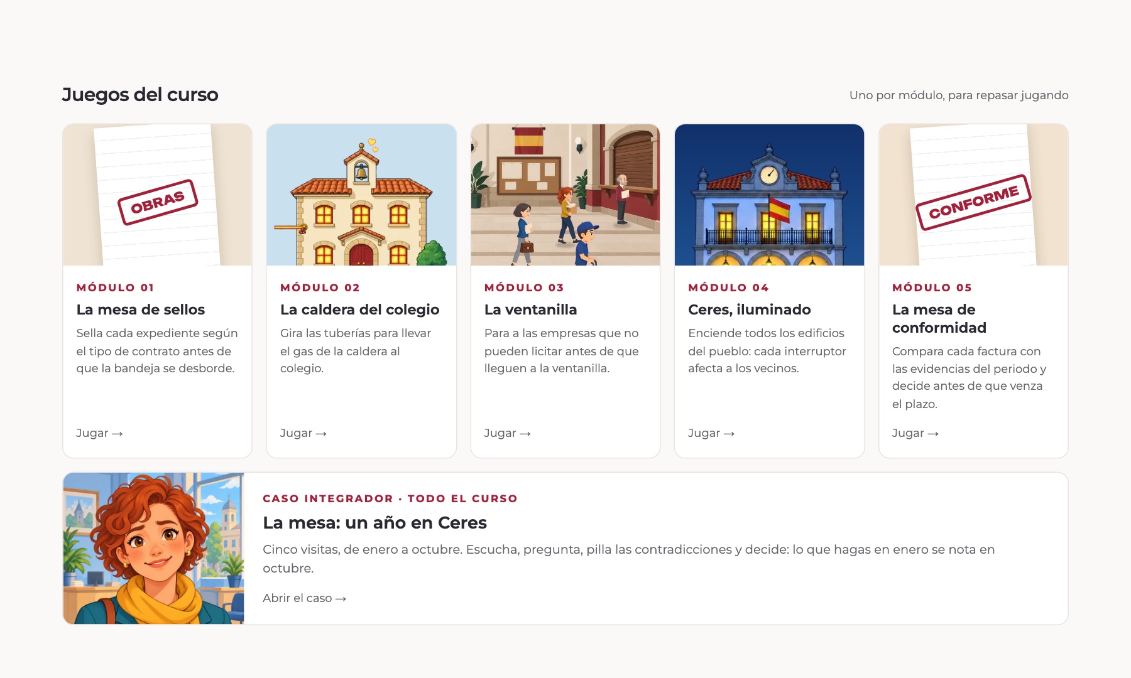
Task: Click the description starting Cinco visitas, de enero
Action: point(628,559)
